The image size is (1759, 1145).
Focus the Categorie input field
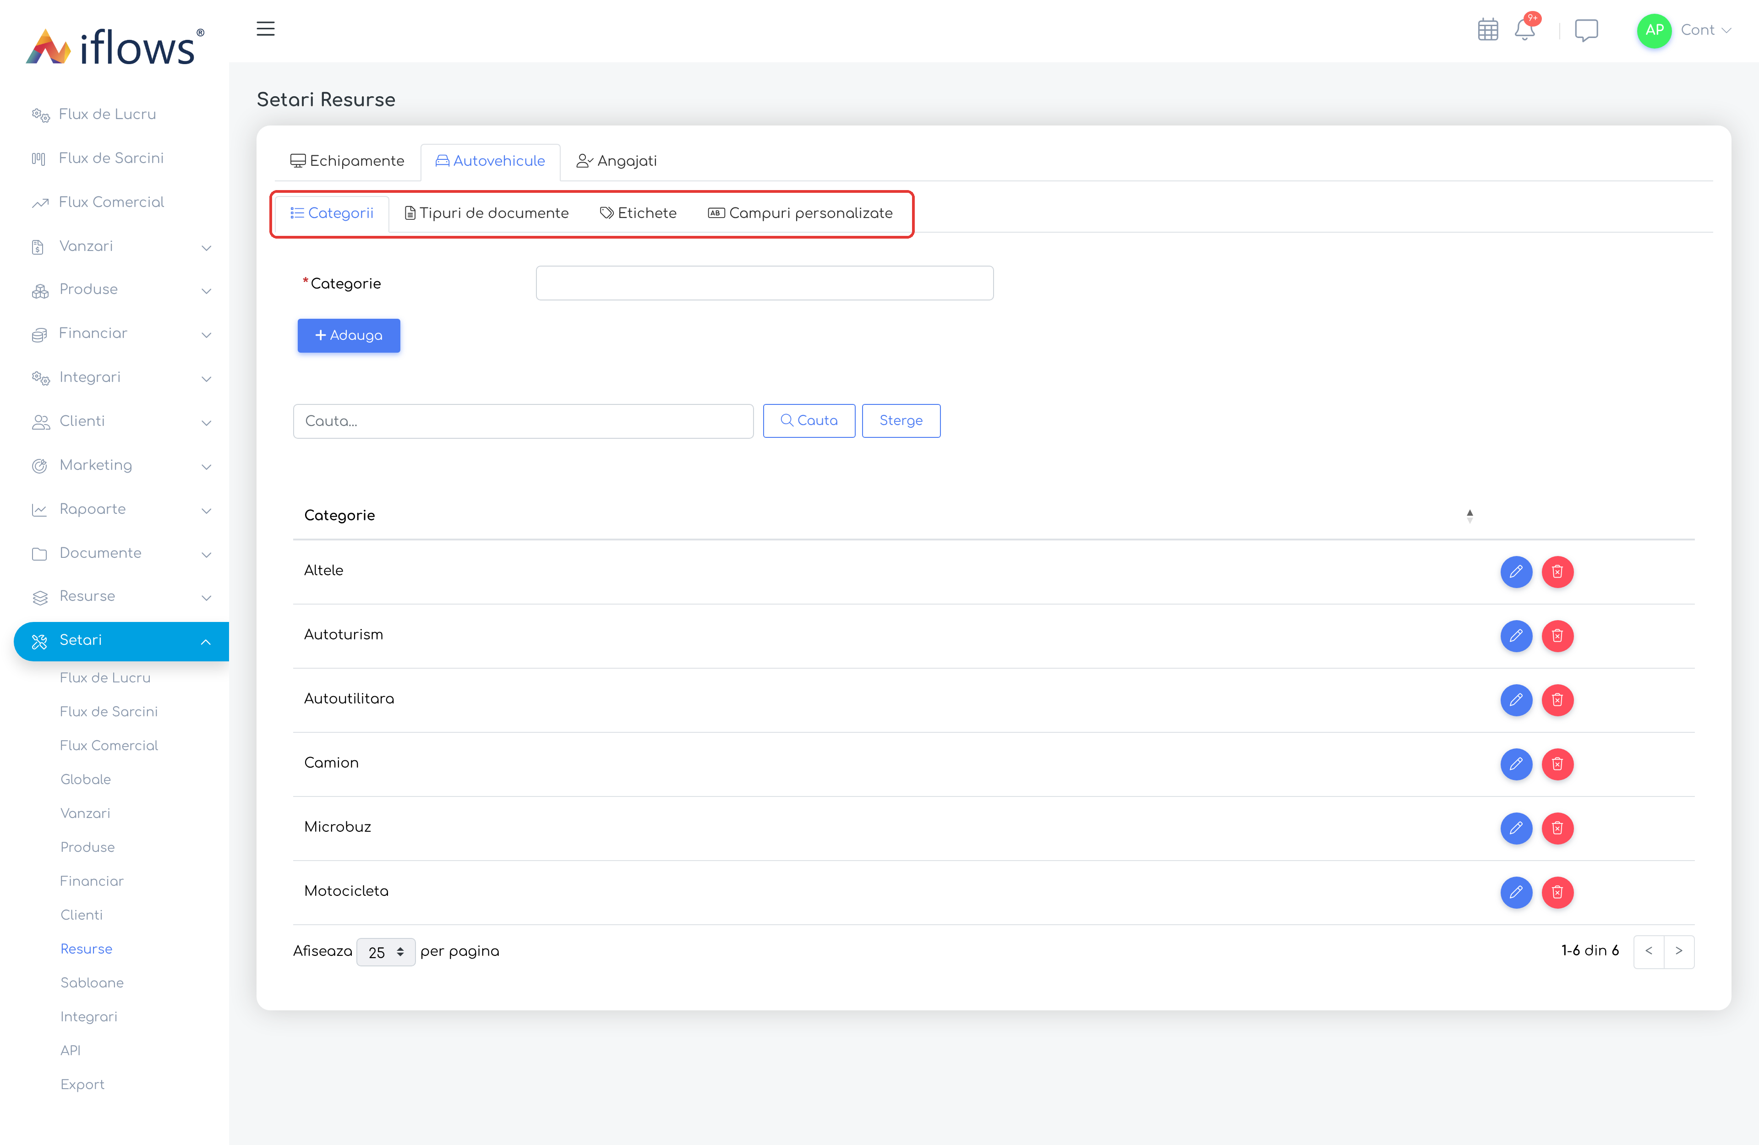click(764, 283)
